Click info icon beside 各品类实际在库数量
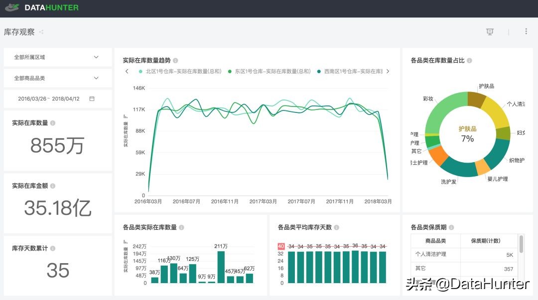The width and height of the screenshot is (538, 300). pyautogui.click(x=181, y=227)
